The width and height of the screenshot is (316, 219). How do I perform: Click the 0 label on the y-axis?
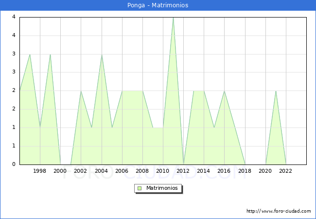14,164
